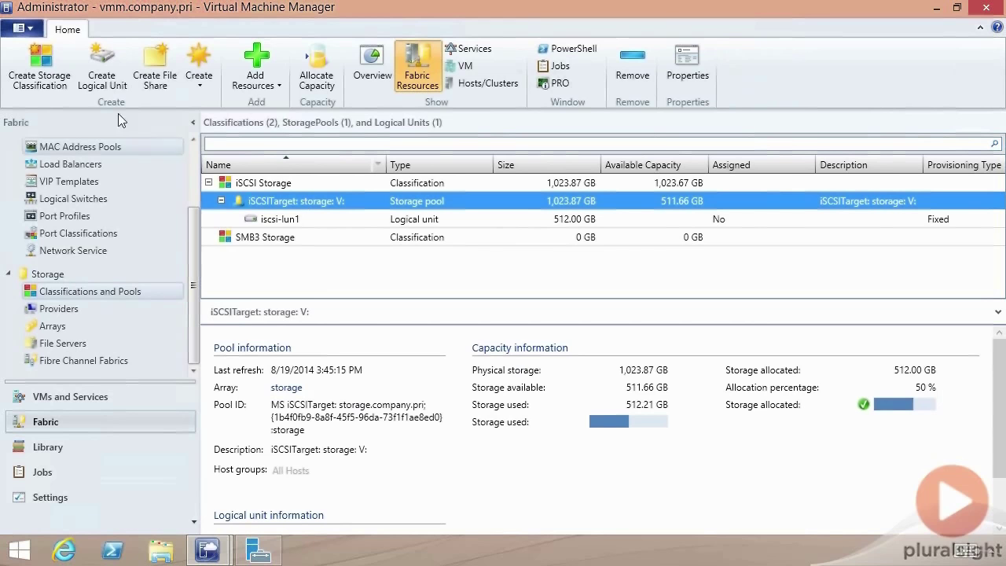Image resolution: width=1006 pixels, height=566 pixels.
Task: Open File Explorer from taskbar
Action: pyautogui.click(x=160, y=550)
